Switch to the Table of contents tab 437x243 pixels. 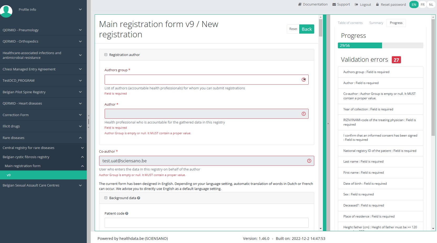(350, 23)
